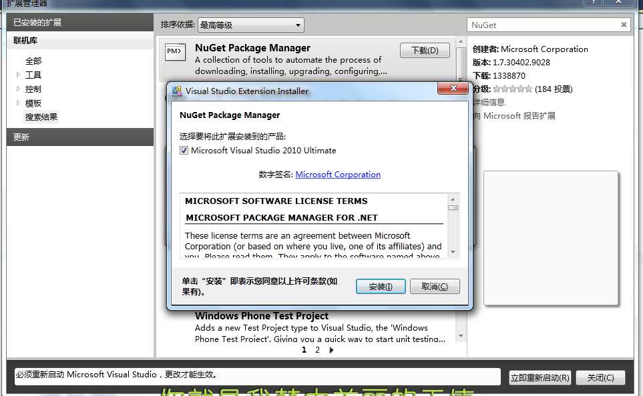The height and width of the screenshot is (396, 643).
Task: Open the Microsoft Corporation signature link
Action: pos(338,175)
